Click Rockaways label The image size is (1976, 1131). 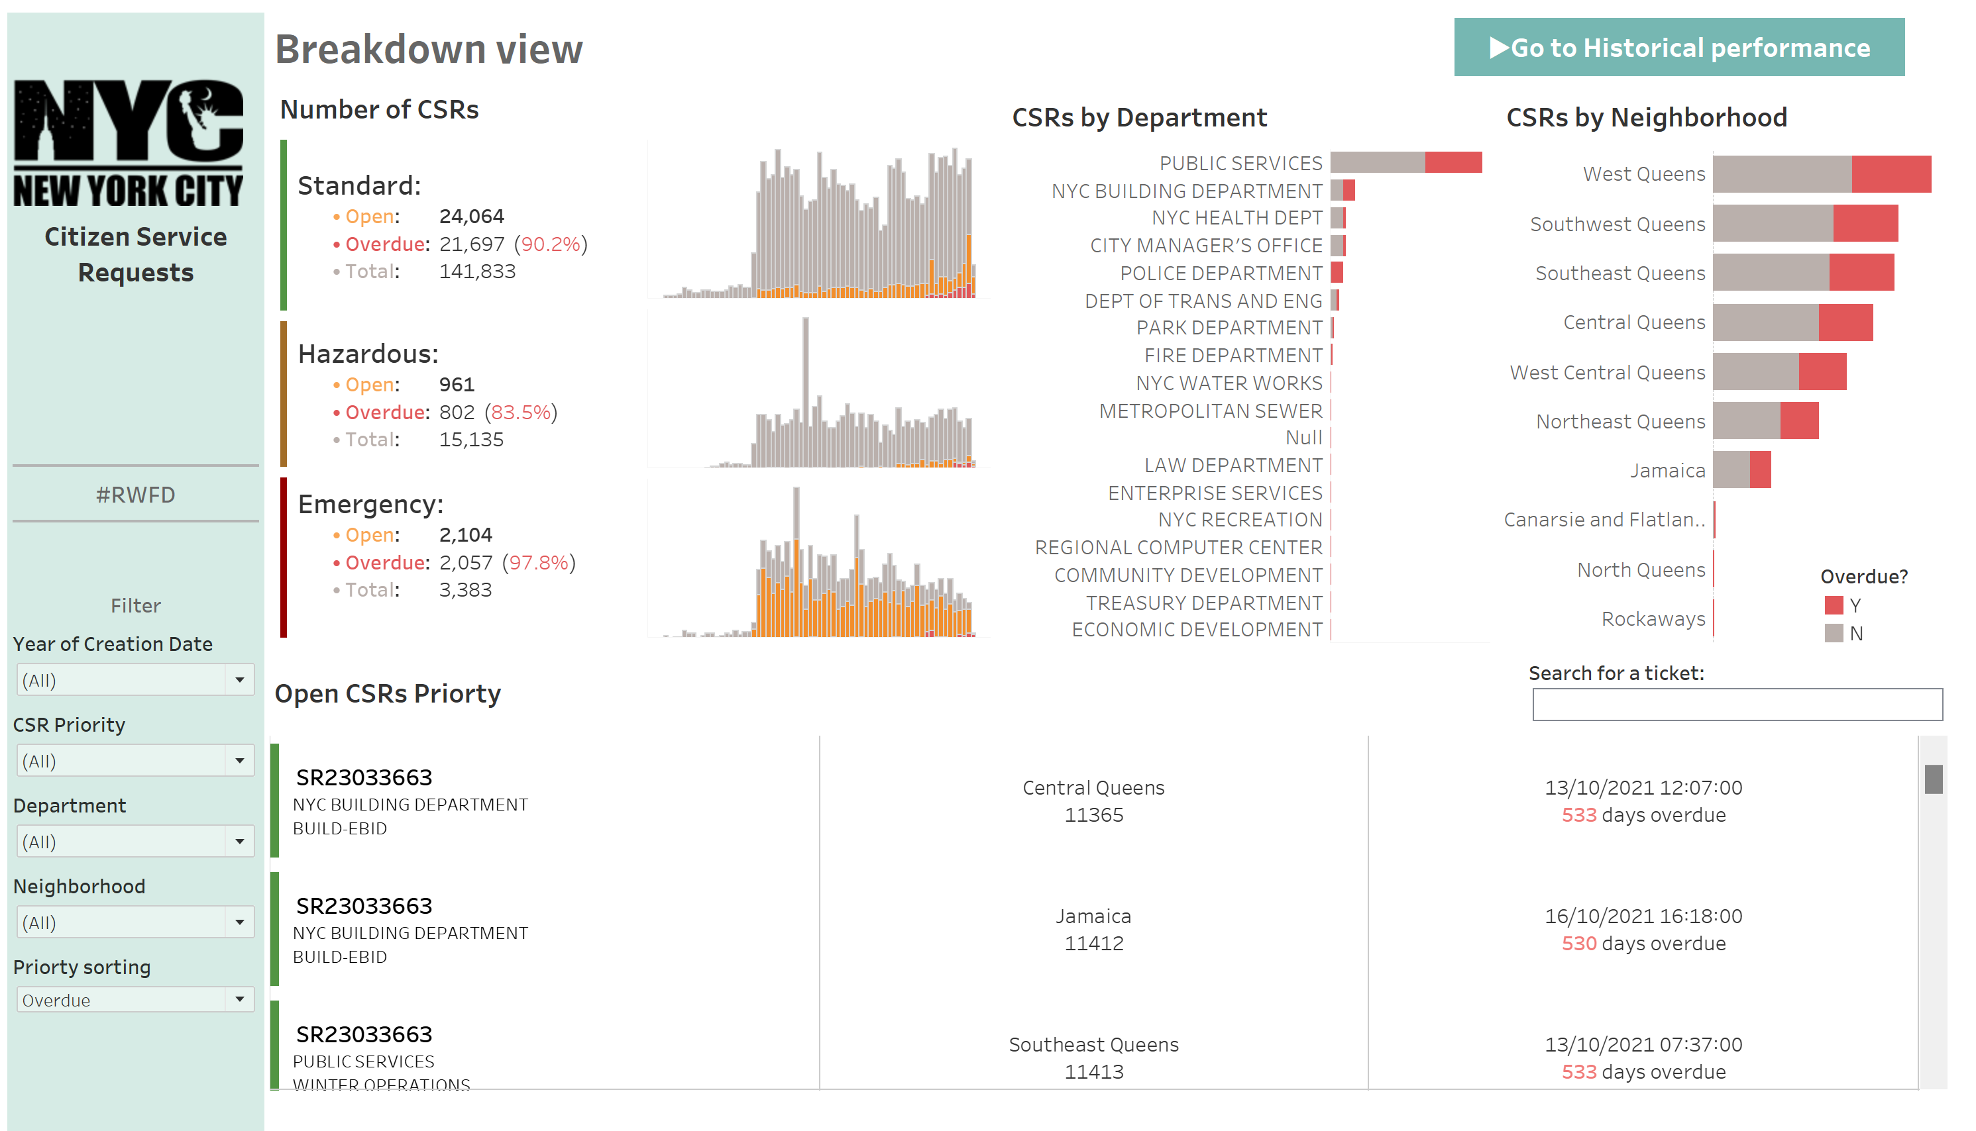[x=1653, y=619]
